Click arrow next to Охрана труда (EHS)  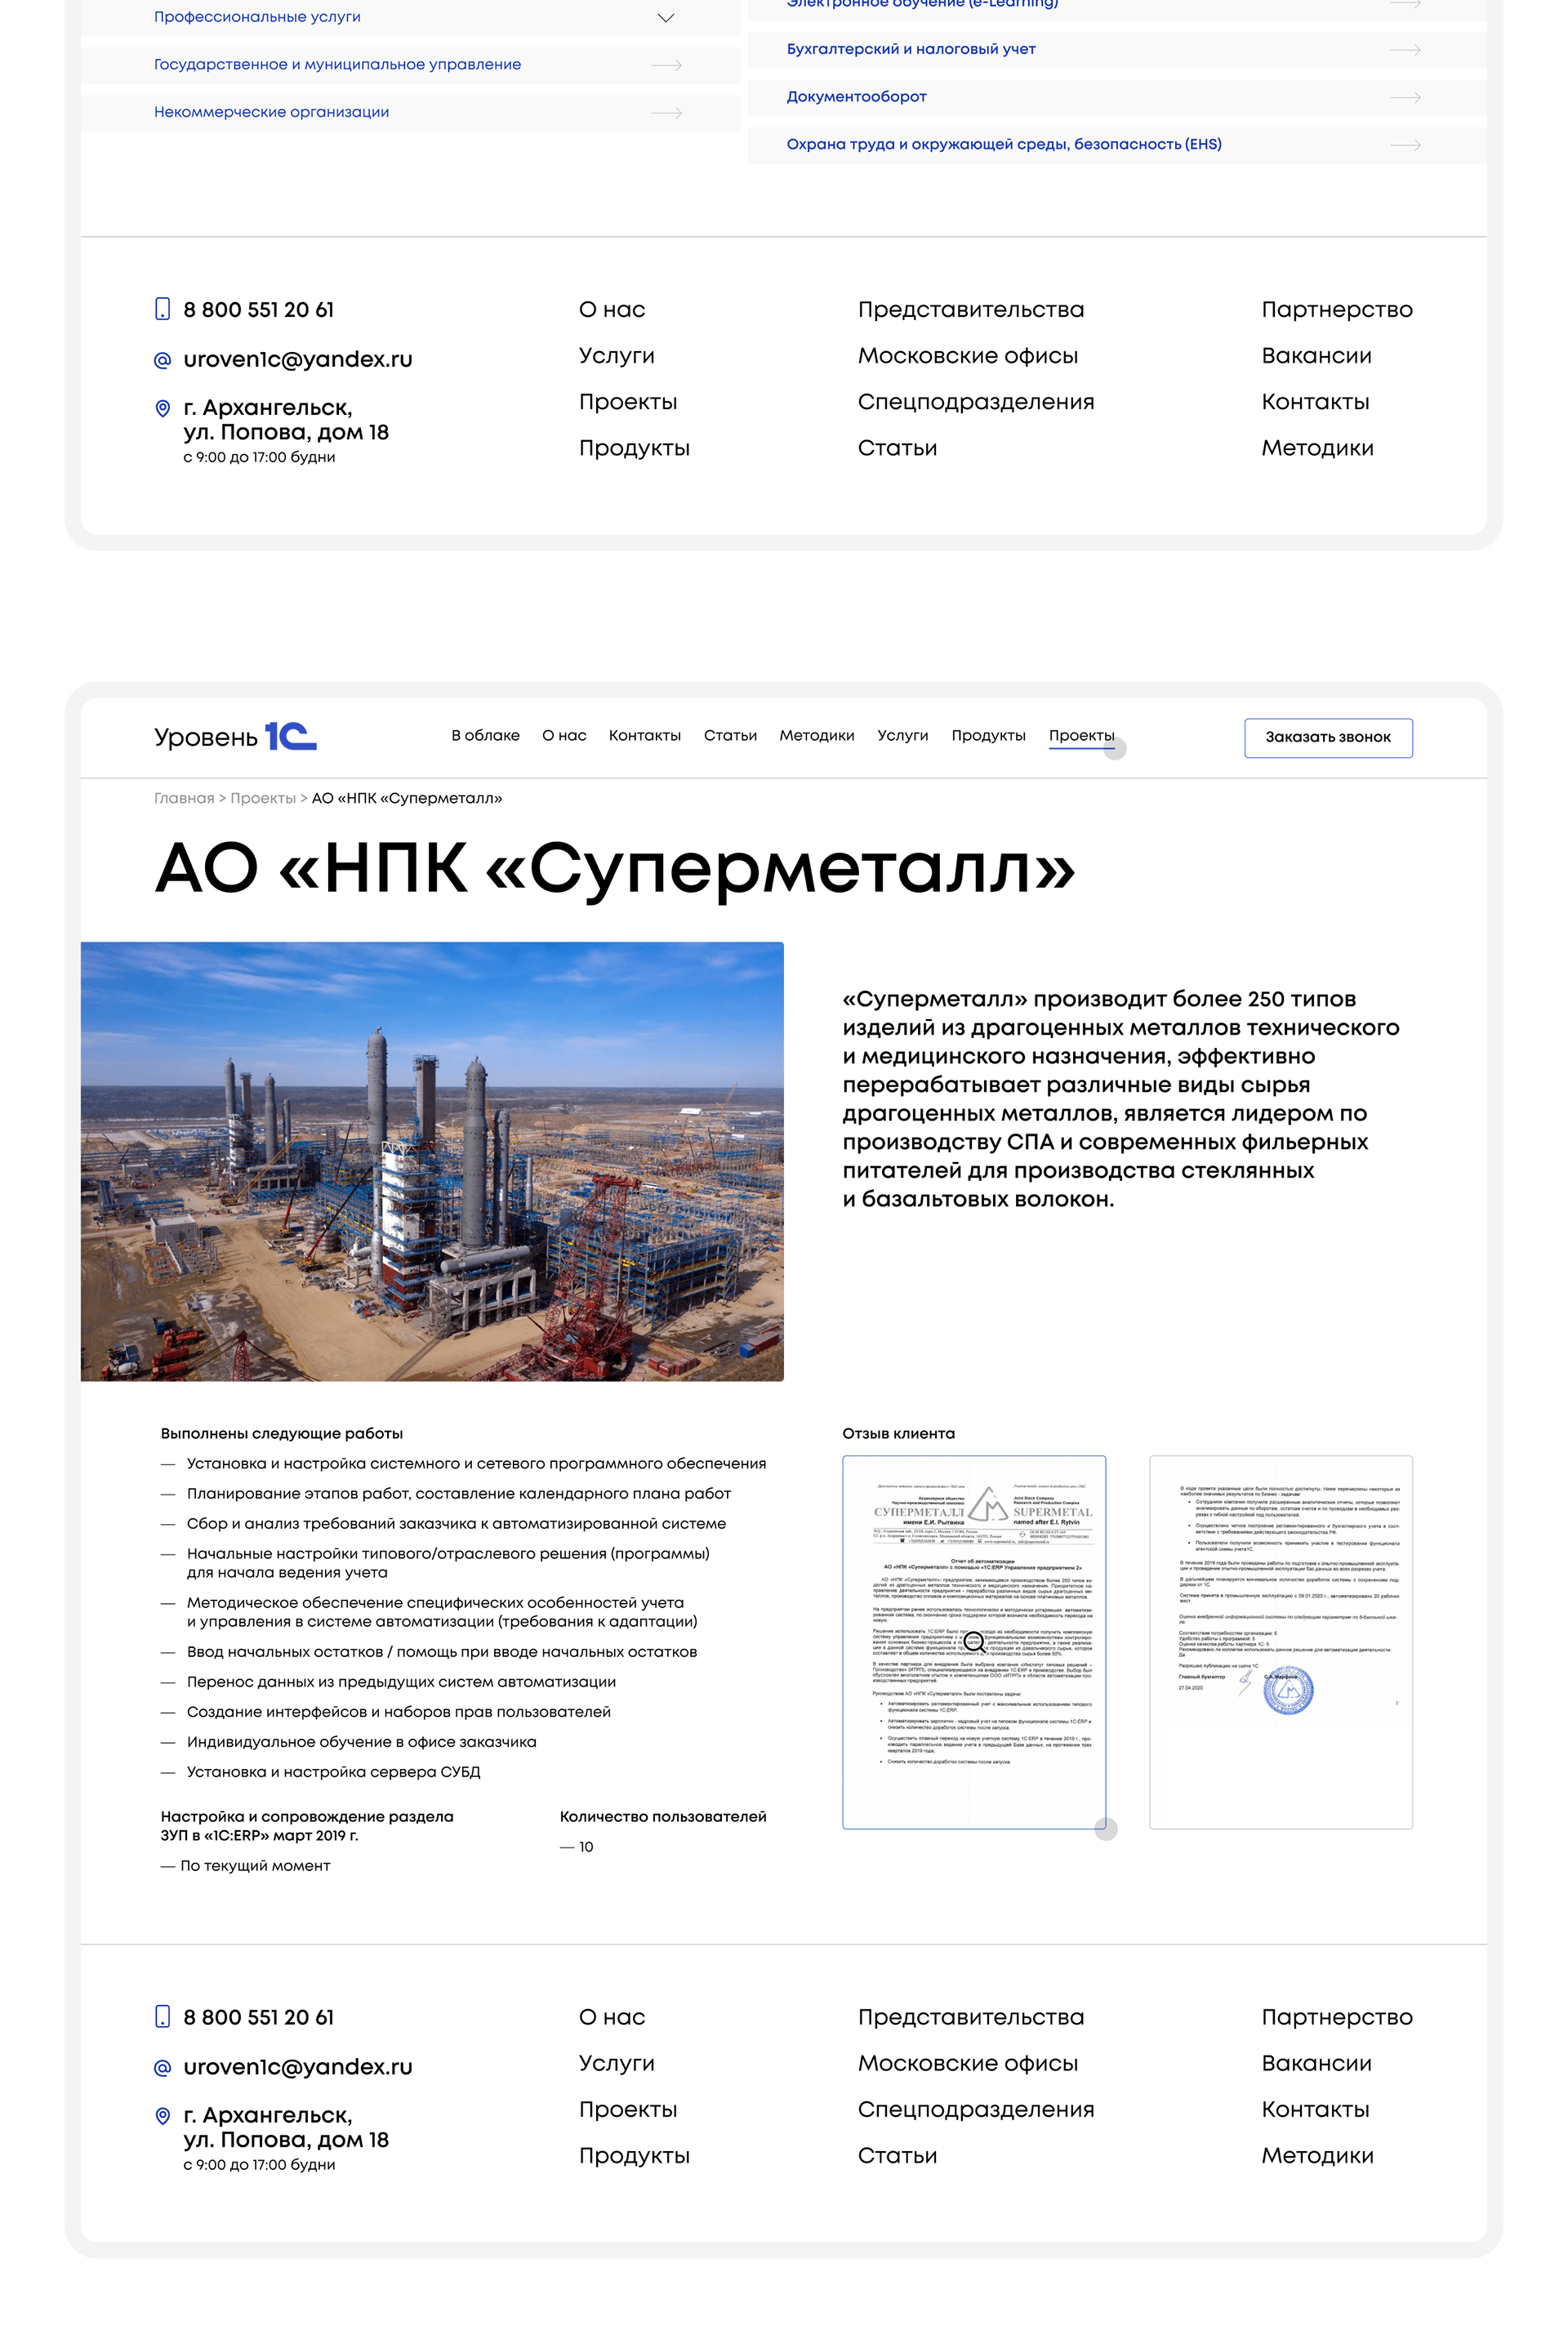(x=1408, y=144)
